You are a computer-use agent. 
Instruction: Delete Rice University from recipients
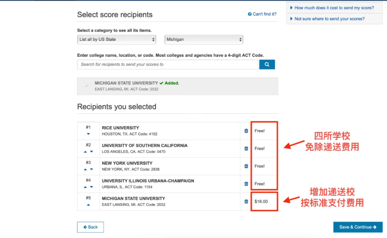click(x=246, y=131)
